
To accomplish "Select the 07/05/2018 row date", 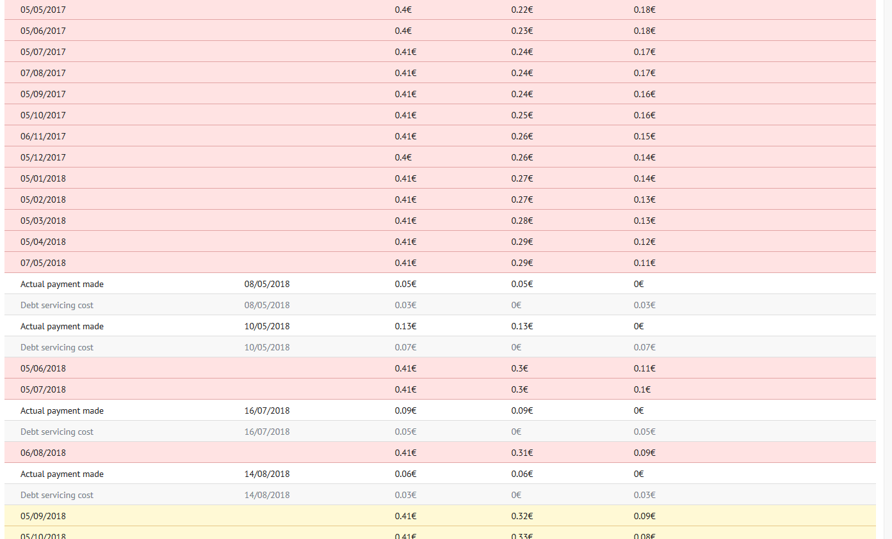I will (43, 263).
